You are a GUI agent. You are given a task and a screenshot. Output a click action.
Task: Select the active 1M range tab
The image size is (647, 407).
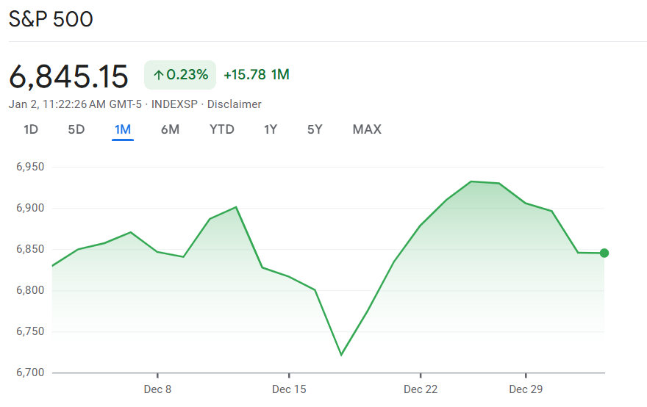tap(122, 130)
